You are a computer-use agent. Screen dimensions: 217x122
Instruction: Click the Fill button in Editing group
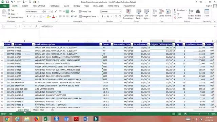177,14
